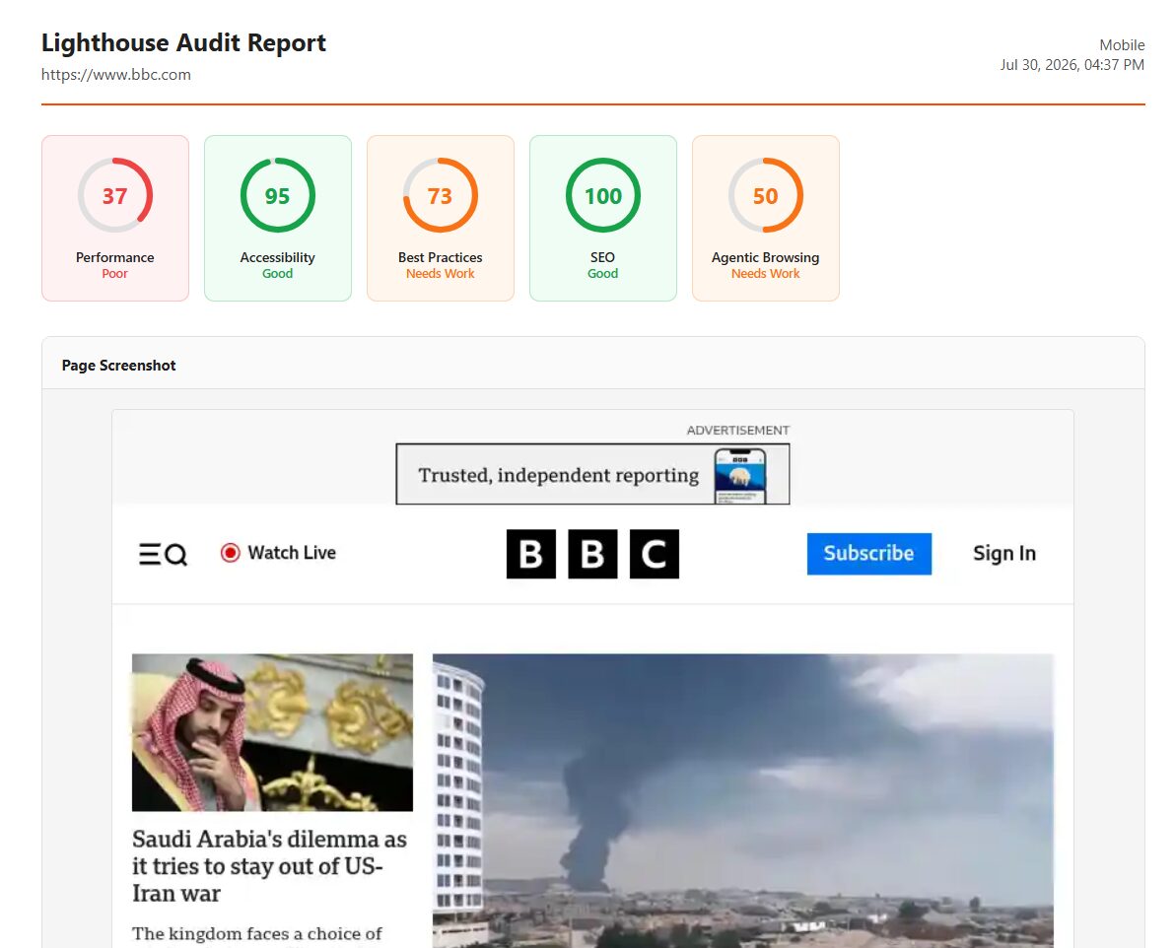
Task: Click the Watch Live link text
Action: pyautogui.click(x=292, y=552)
